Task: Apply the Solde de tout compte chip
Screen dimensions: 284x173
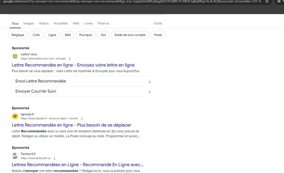Action: [x=130, y=35]
